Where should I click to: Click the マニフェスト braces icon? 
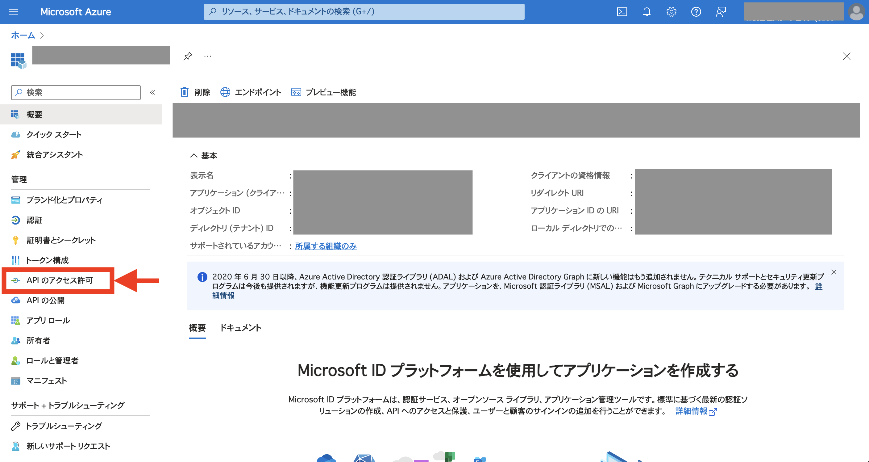coord(15,380)
